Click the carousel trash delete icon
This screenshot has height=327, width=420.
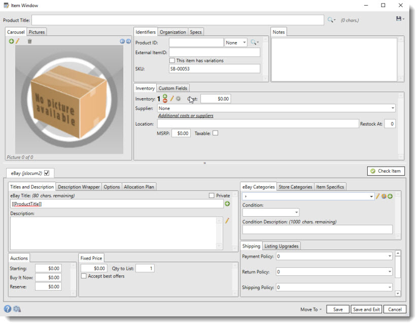[30, 41]
